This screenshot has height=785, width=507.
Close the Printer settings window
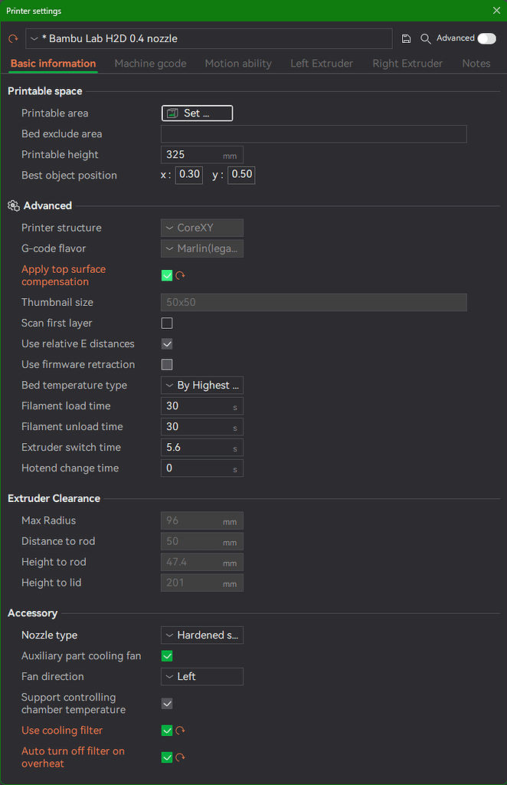[x=496, y=11]
